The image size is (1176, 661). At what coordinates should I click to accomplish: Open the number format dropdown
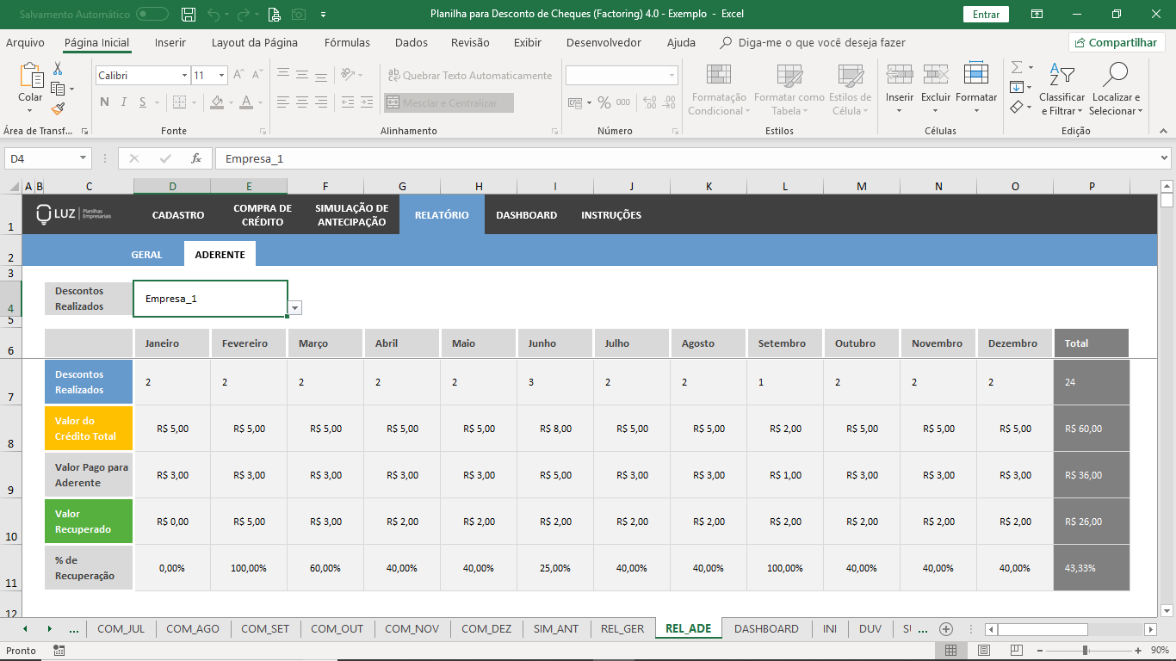point(672,76)
